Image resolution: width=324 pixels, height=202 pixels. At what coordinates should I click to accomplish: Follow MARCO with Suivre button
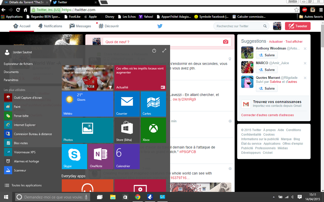click(267, 69)
